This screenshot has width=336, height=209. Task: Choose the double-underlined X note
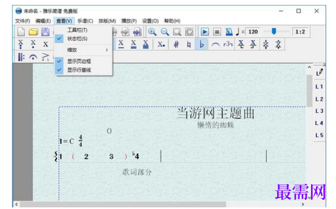[x=133, y=44]
